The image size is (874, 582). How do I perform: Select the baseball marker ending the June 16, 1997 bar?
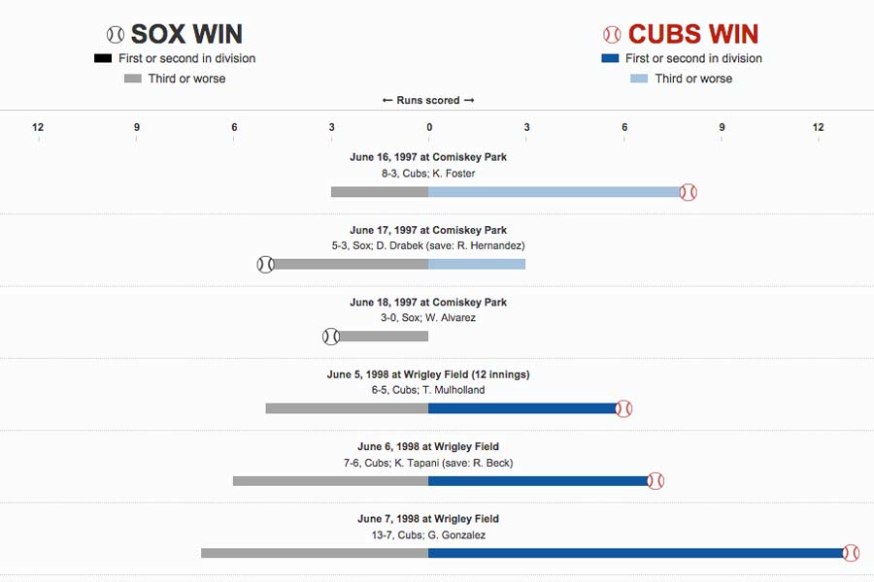click(x=688, y=192)
